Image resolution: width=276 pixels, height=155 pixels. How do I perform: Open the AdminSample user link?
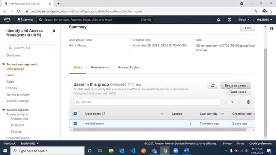click(x=94, y=124)
